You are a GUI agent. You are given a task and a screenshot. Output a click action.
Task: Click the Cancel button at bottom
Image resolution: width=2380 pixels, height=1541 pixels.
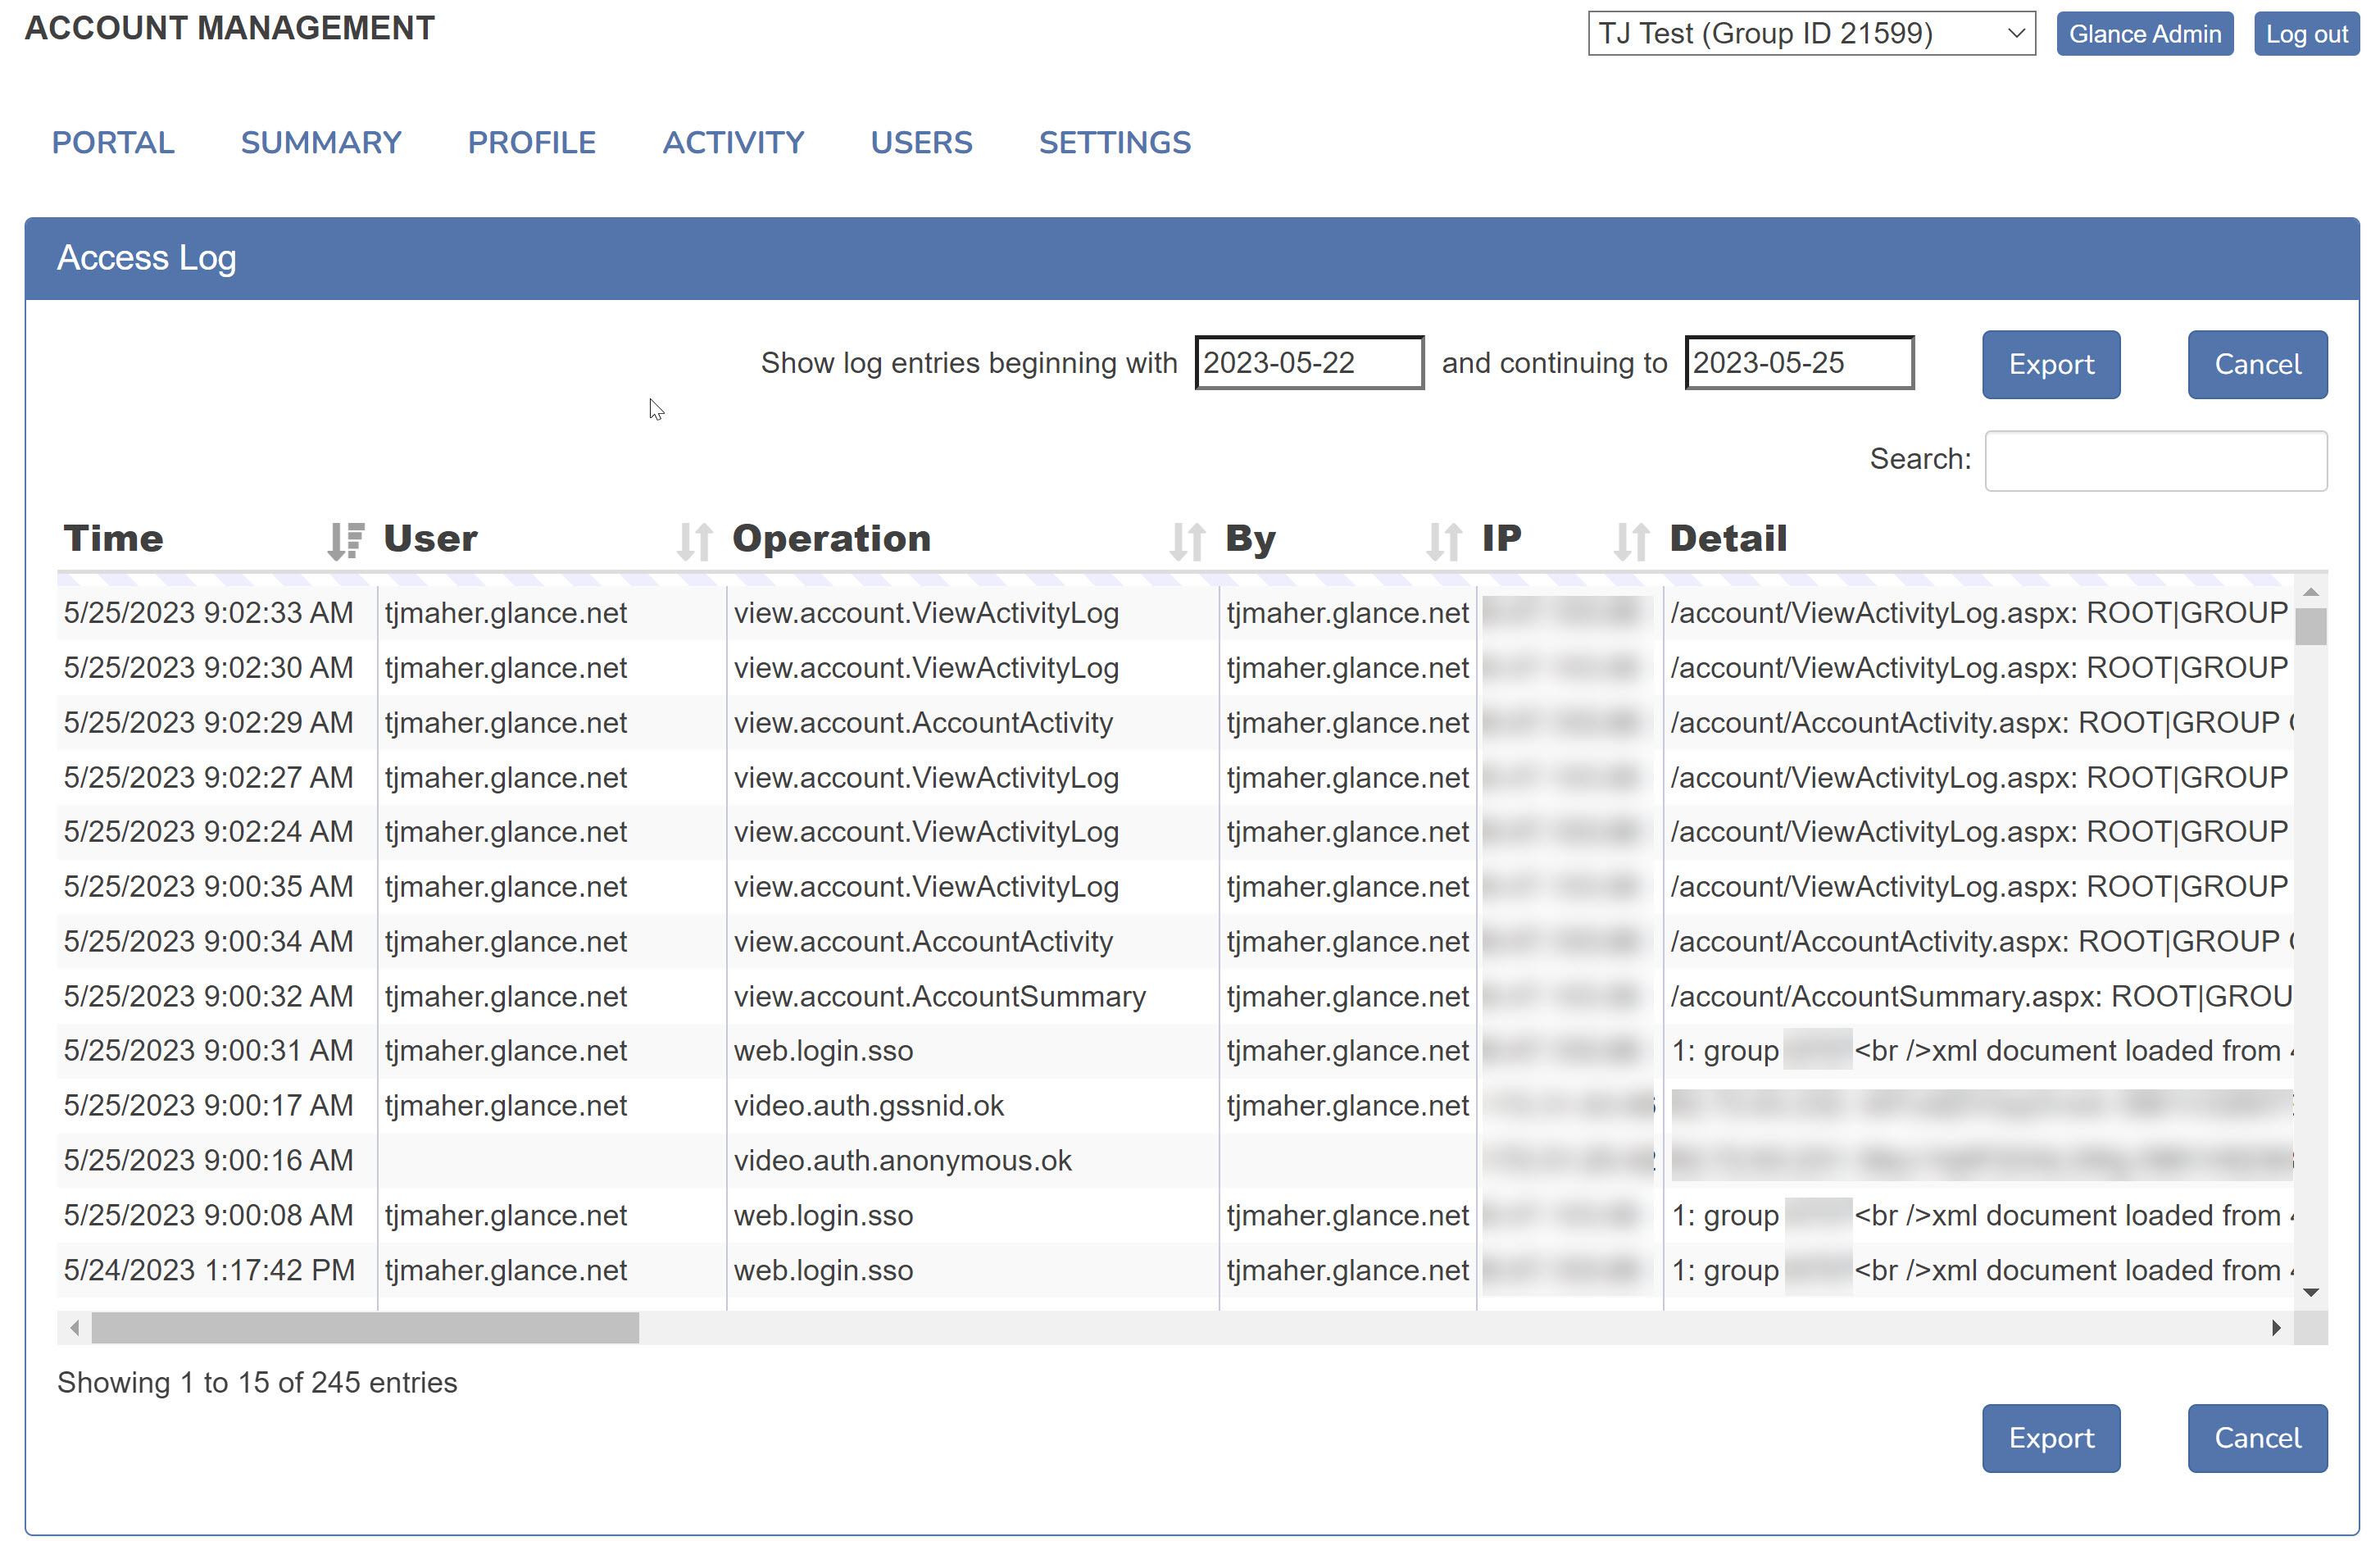[2259, 1437]
